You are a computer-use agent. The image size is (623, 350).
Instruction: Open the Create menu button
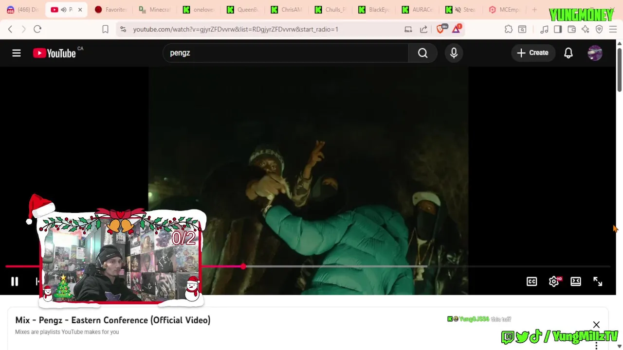[532, 53]
